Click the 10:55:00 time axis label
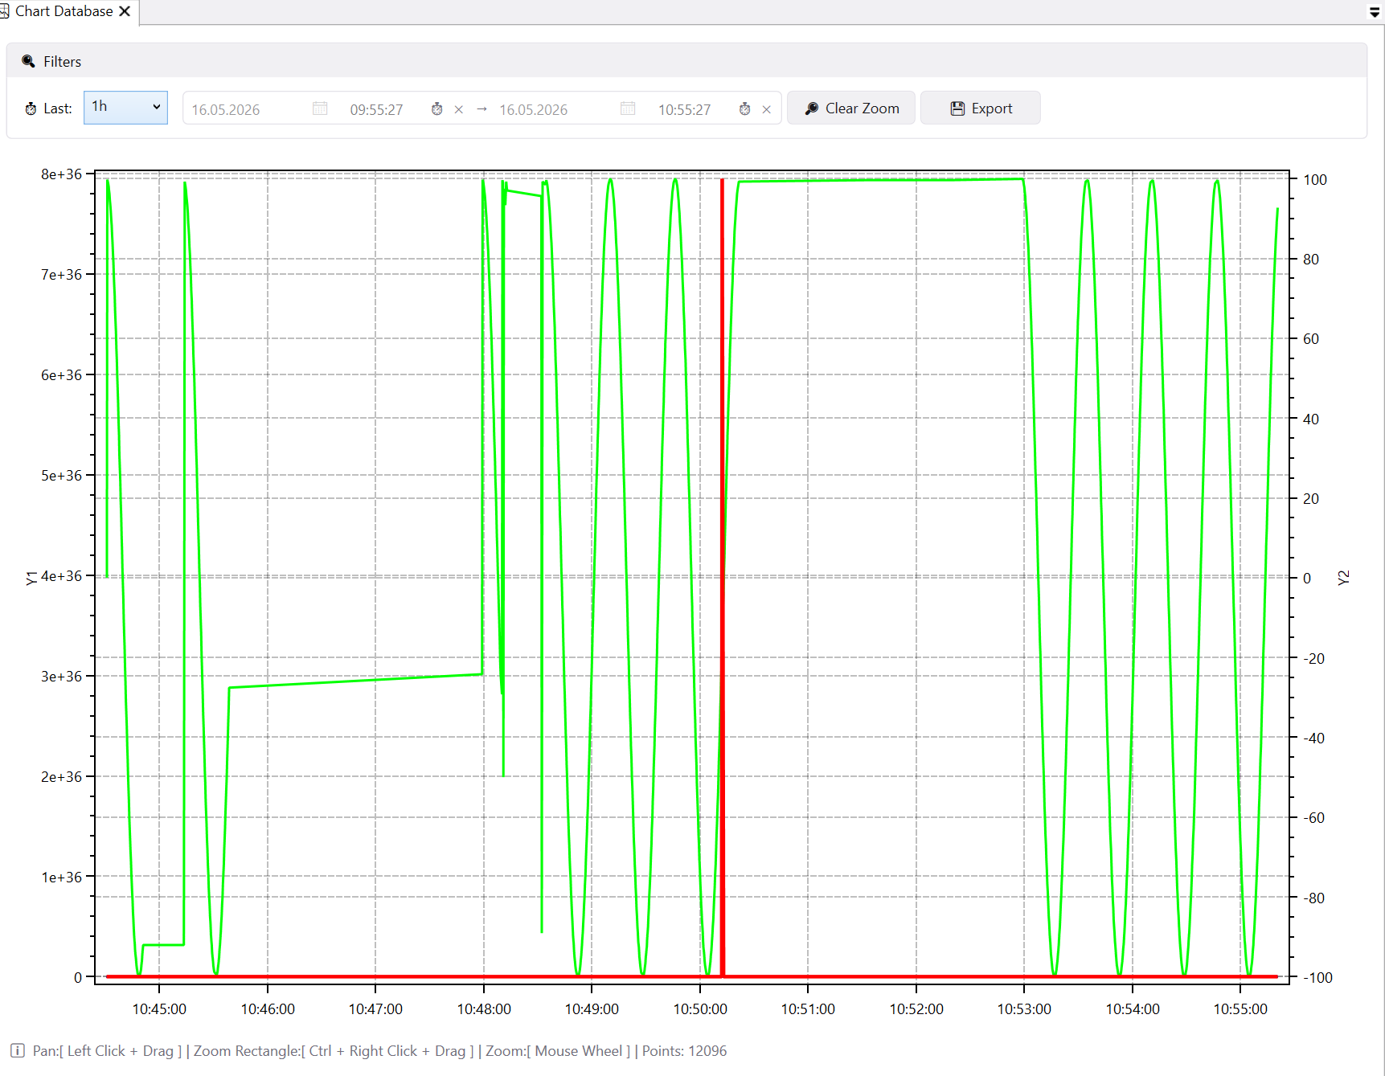Viewport: 1385px width, 1076px height. (x=1240, y=1008)
